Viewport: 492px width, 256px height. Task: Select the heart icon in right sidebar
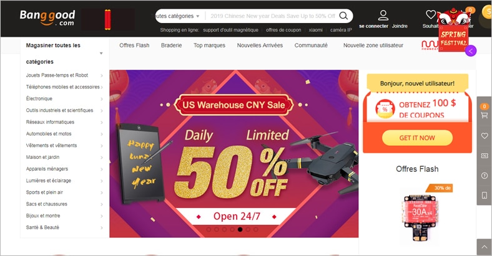(x=485, y=136)
